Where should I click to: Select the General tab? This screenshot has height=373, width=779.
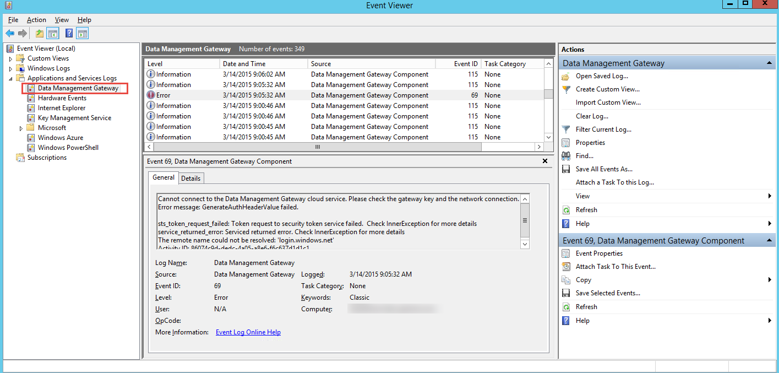point(164,177)
